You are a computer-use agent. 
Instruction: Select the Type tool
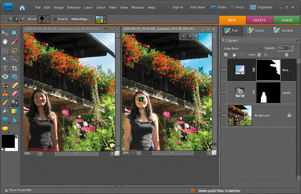[5, 68]
